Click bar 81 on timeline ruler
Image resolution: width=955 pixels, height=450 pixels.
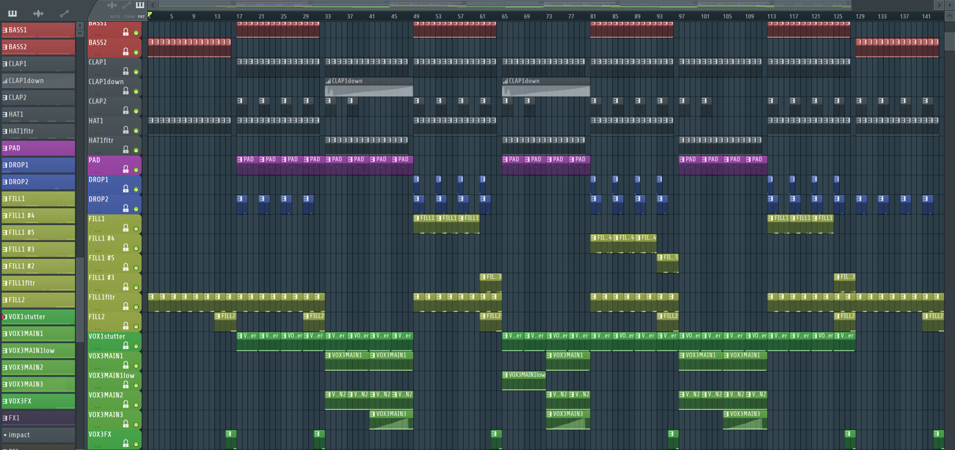pos(593,16)
